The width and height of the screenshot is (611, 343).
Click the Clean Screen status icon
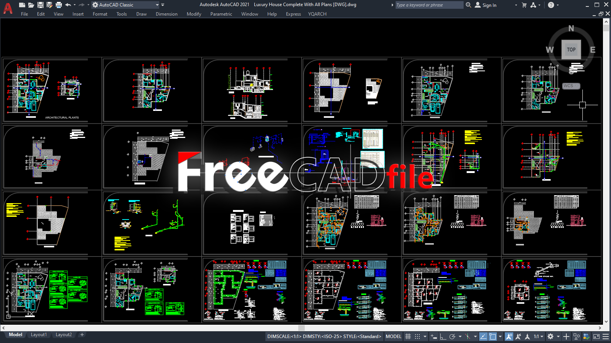click(x=596, y=337)
